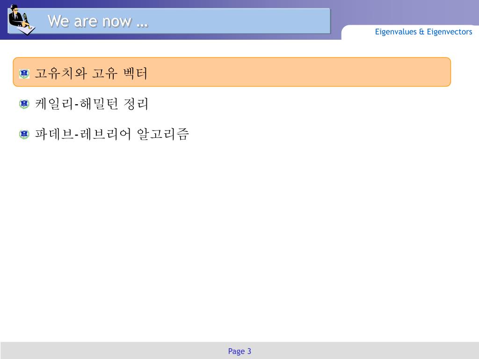Click the bullet icon beside 케일리-해밀턴 정리
The image size is (479, 359).
pyautogui.click(x=24, y=104)
